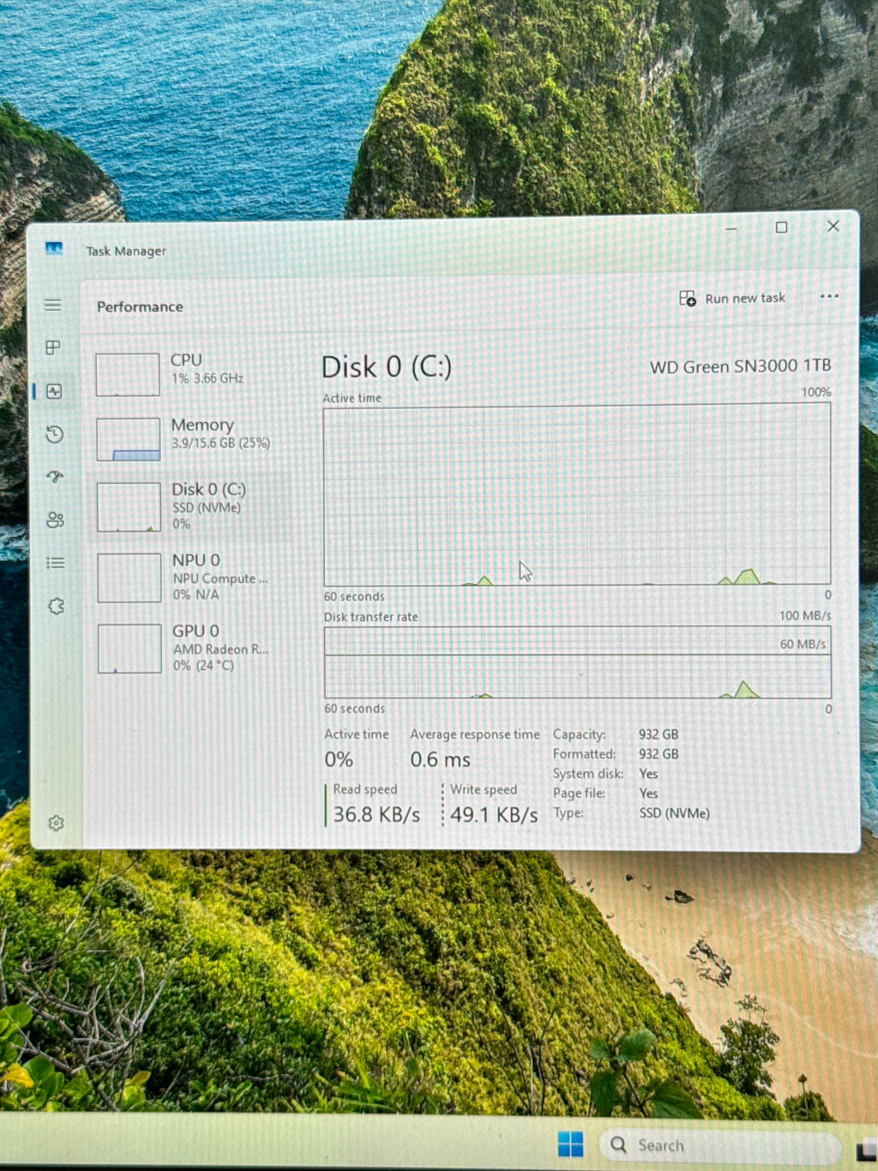This screenshot has height=1171, width=878.
Task: Click the CPU mini graph thumbnail
Action: pos(128,375)
